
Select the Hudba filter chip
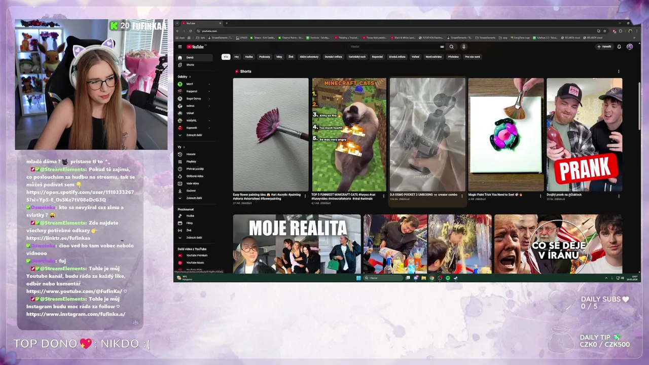249,57
